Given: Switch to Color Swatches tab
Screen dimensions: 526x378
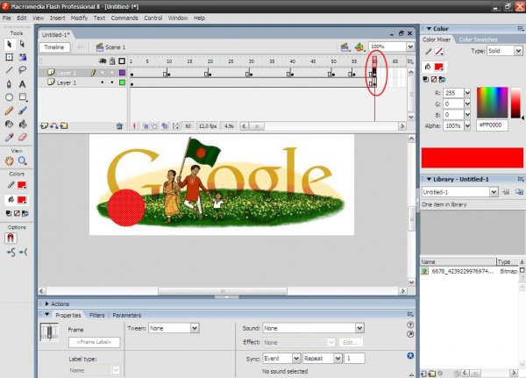Looking at the screenshot, I should pos(478,39).
